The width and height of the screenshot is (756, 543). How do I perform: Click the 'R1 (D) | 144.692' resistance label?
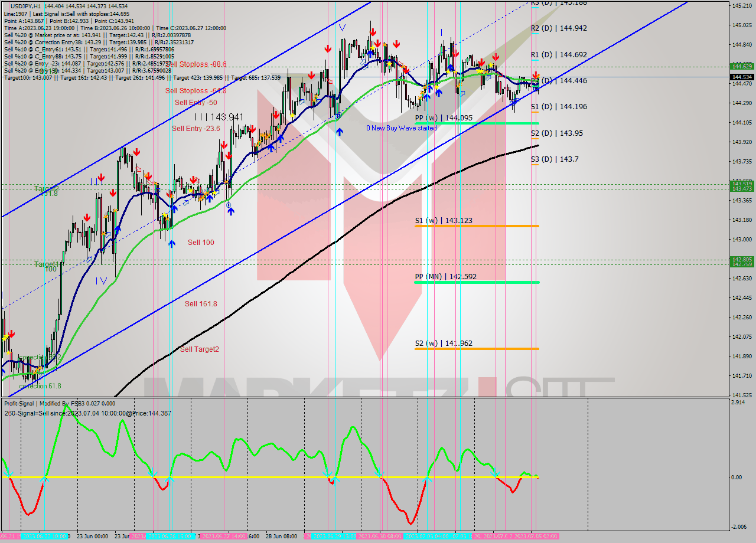(558, 54)
